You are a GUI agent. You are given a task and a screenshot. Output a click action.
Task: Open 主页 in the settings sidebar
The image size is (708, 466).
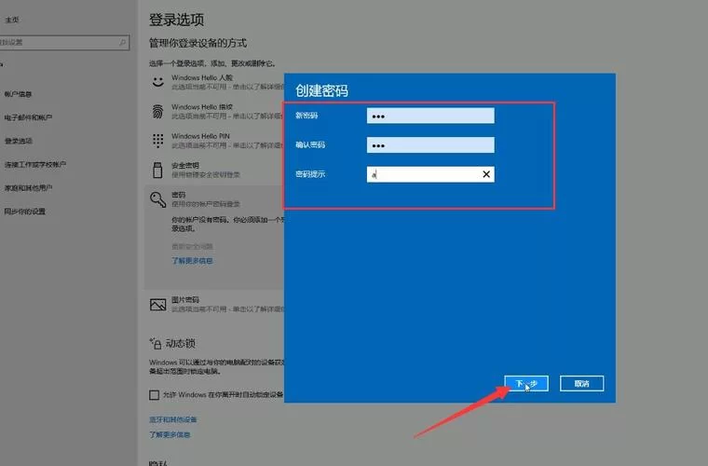pyautogui.click(x=12, y=20)
